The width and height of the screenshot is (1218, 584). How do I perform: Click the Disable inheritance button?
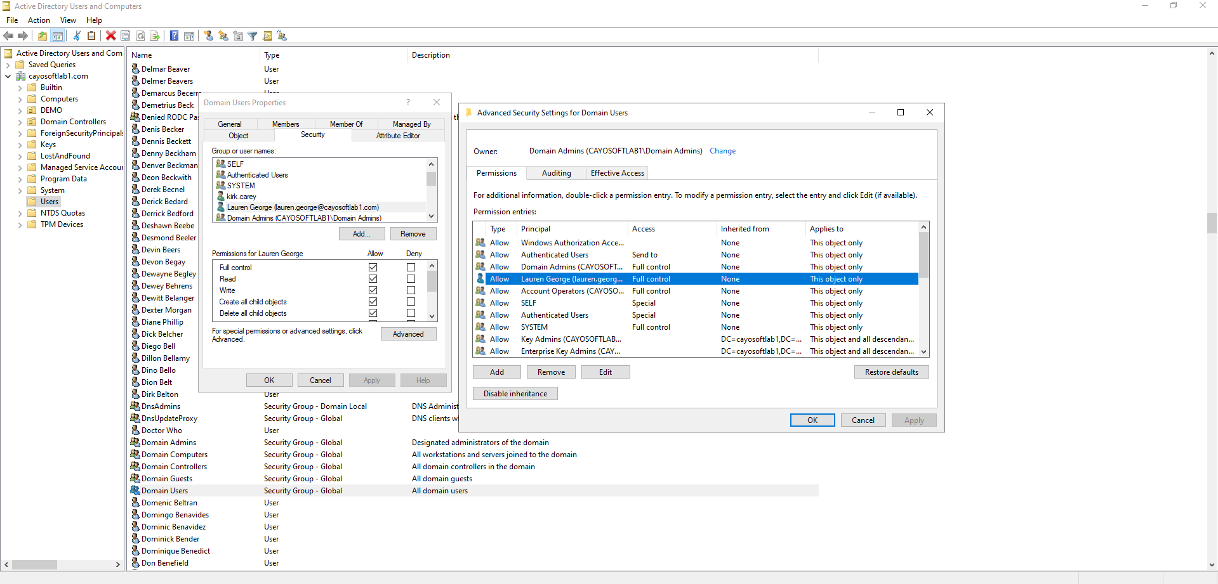[515, 394]
